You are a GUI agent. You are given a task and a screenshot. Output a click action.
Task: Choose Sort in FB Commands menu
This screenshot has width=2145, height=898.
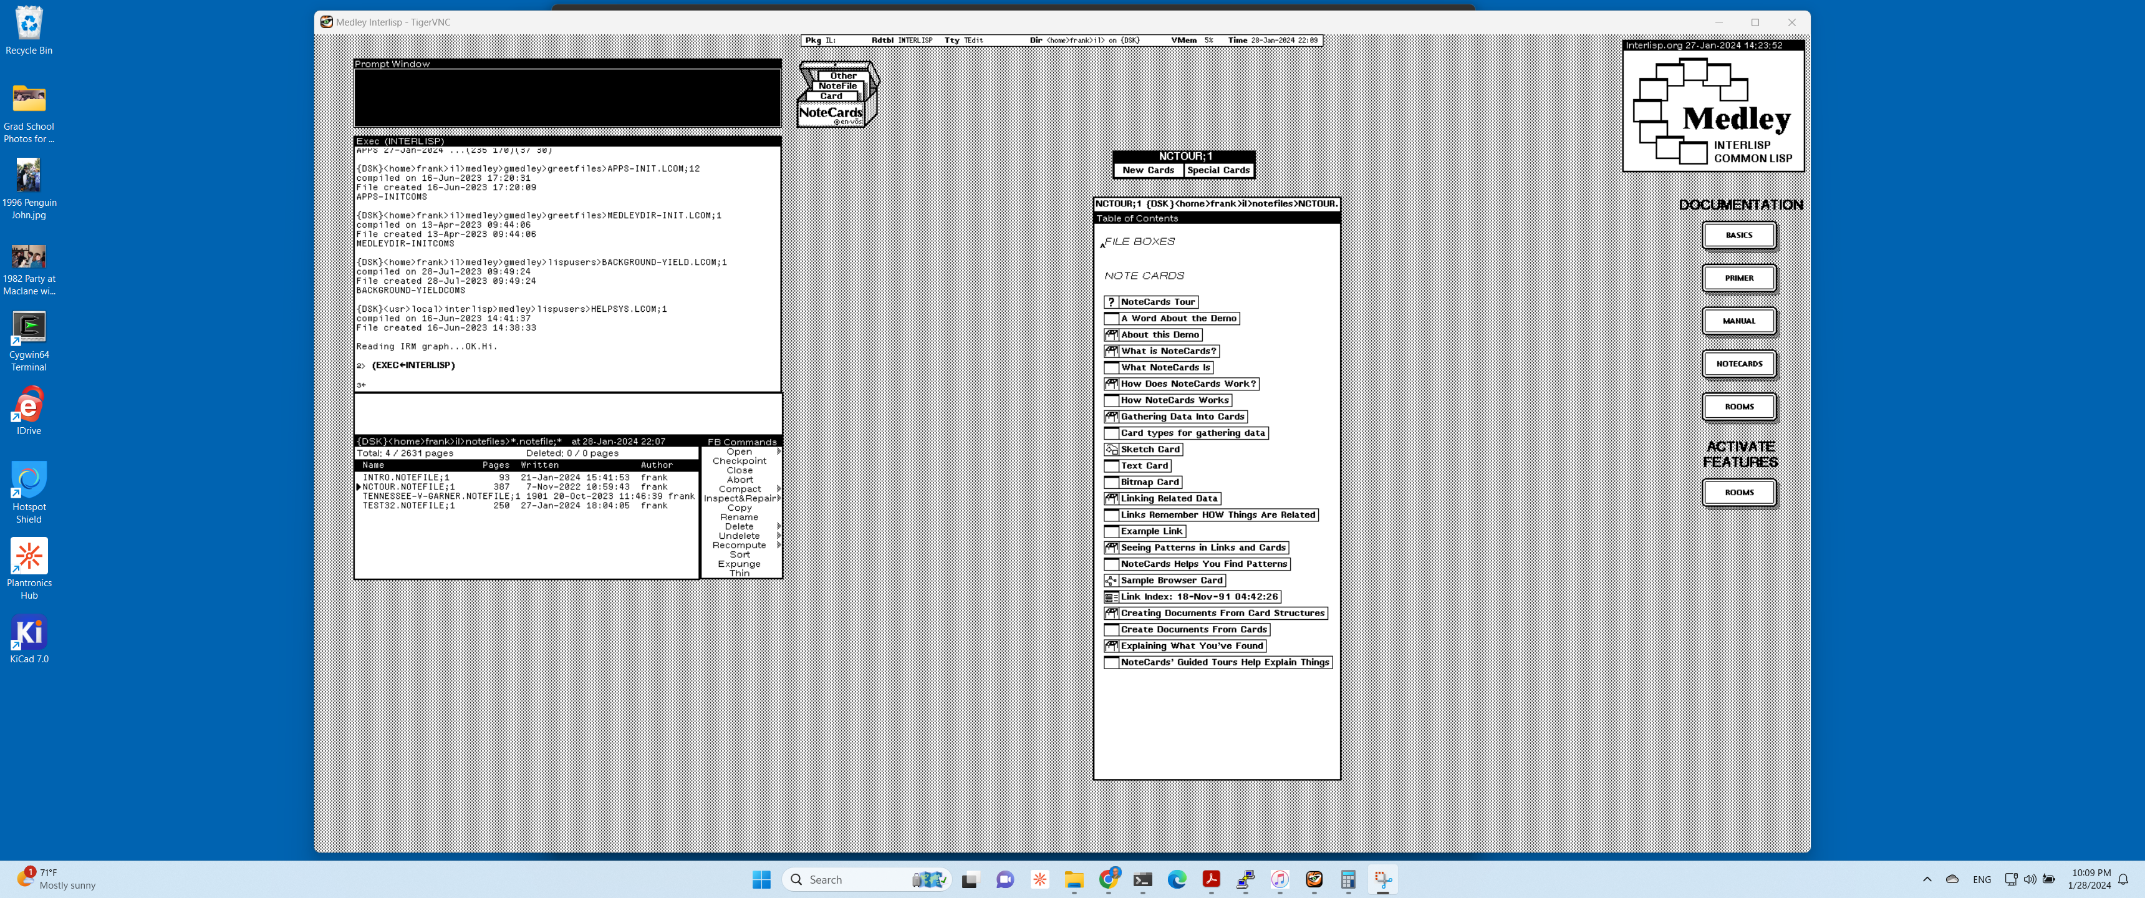pyautogui.click(x=740, y=555)
